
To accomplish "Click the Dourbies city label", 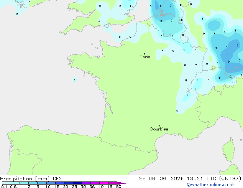I will (159, 129).
